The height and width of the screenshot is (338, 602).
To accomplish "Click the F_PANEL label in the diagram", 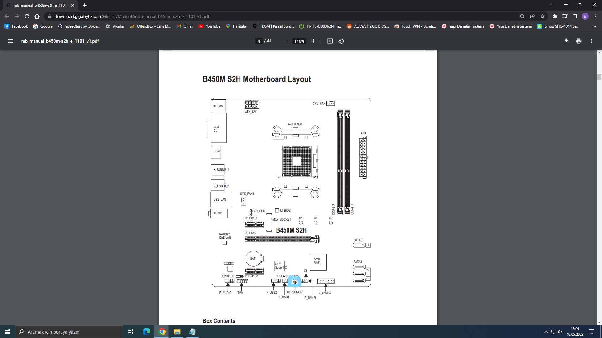I will click(x=310, y=298).
